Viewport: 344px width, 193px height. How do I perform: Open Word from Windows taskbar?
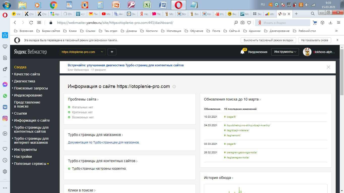pos(163,5)
